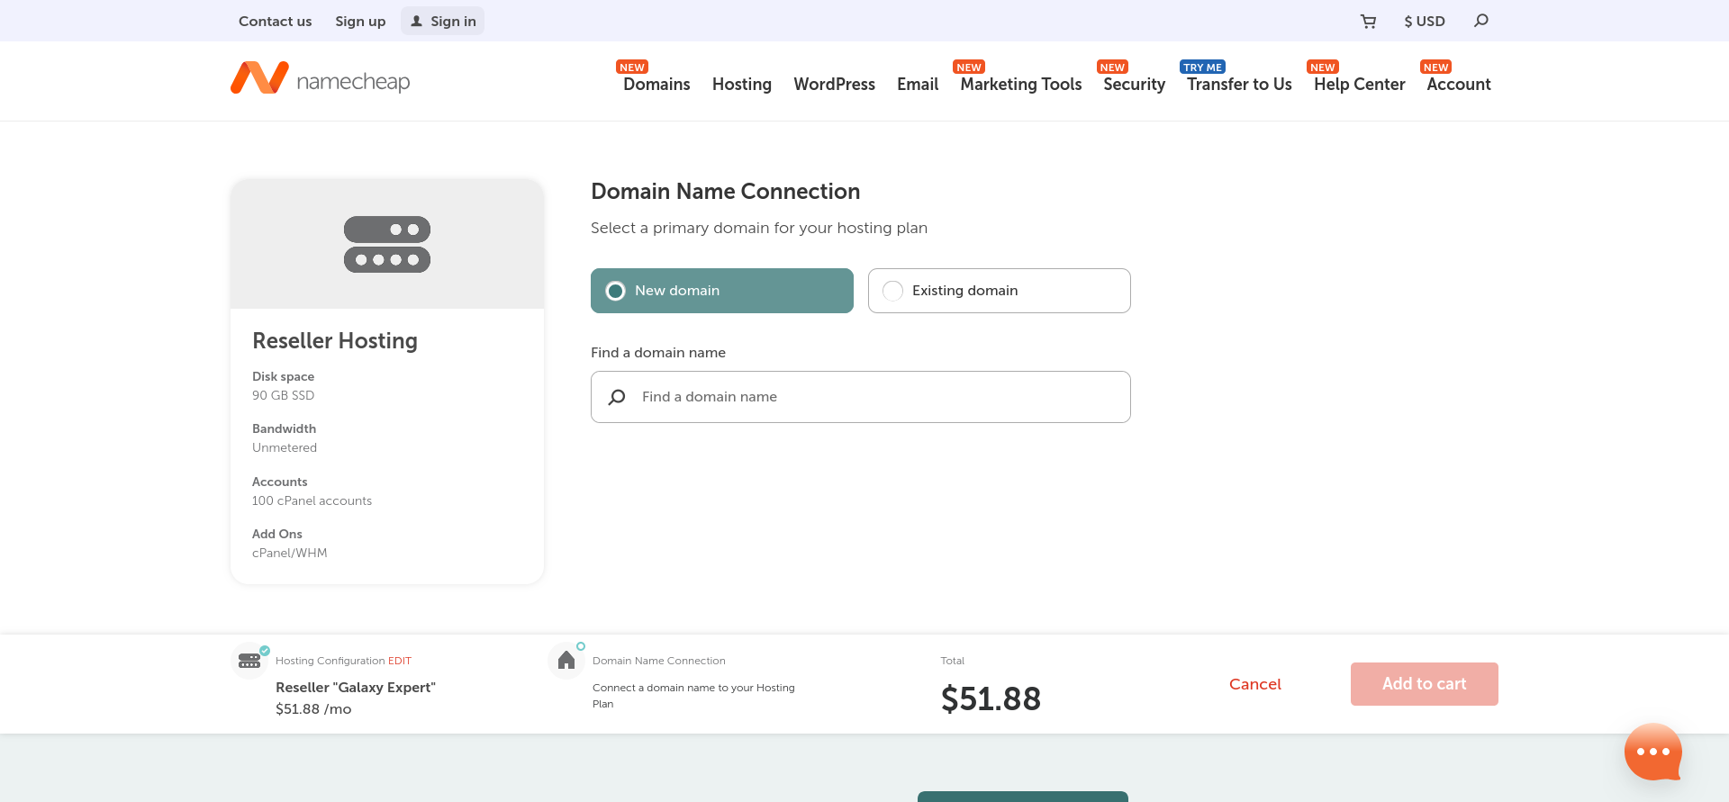Open the Marketing Tools menu
1729x802 pixels.
click(x=1021, y=84)
